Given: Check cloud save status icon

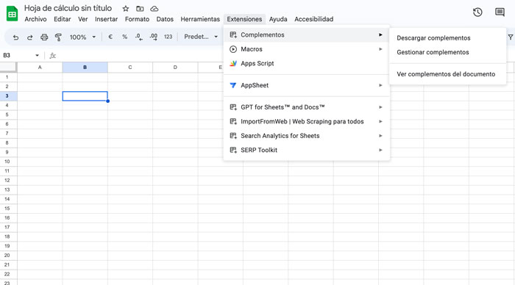Looking at the screenshot, I should tap(154, 9).
